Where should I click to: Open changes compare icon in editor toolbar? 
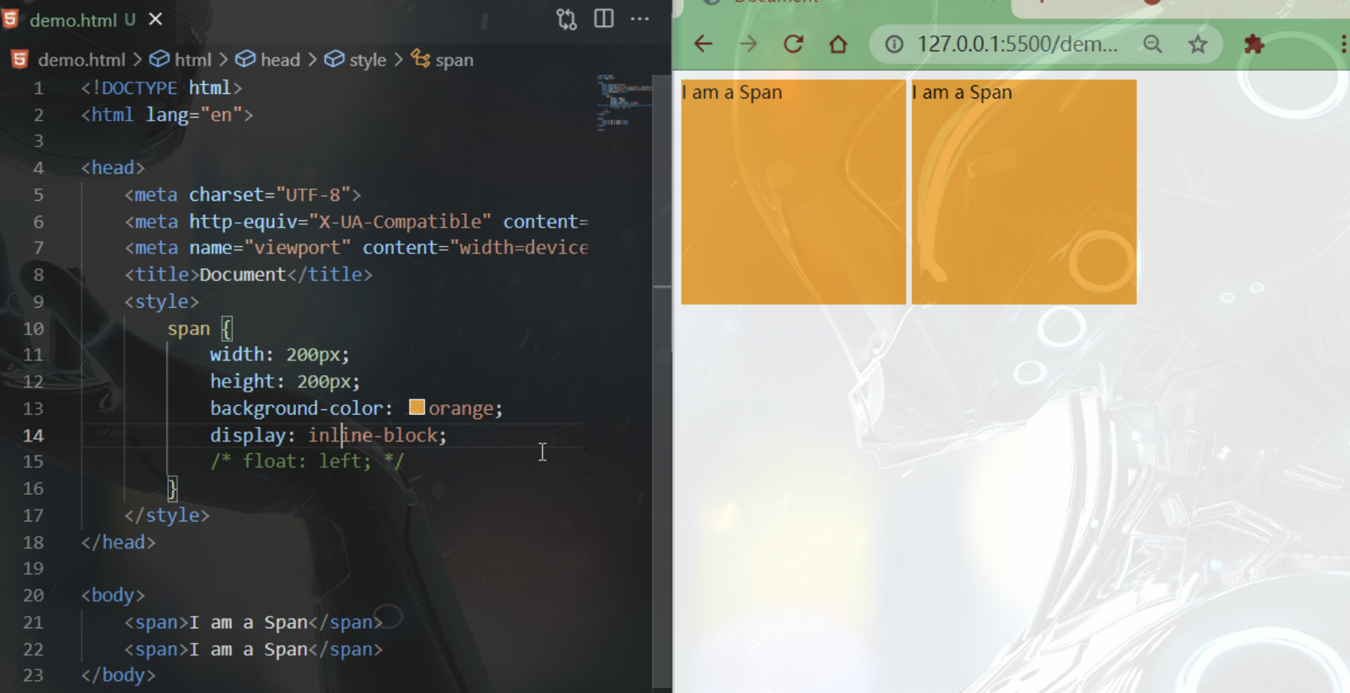click(566, 19)
